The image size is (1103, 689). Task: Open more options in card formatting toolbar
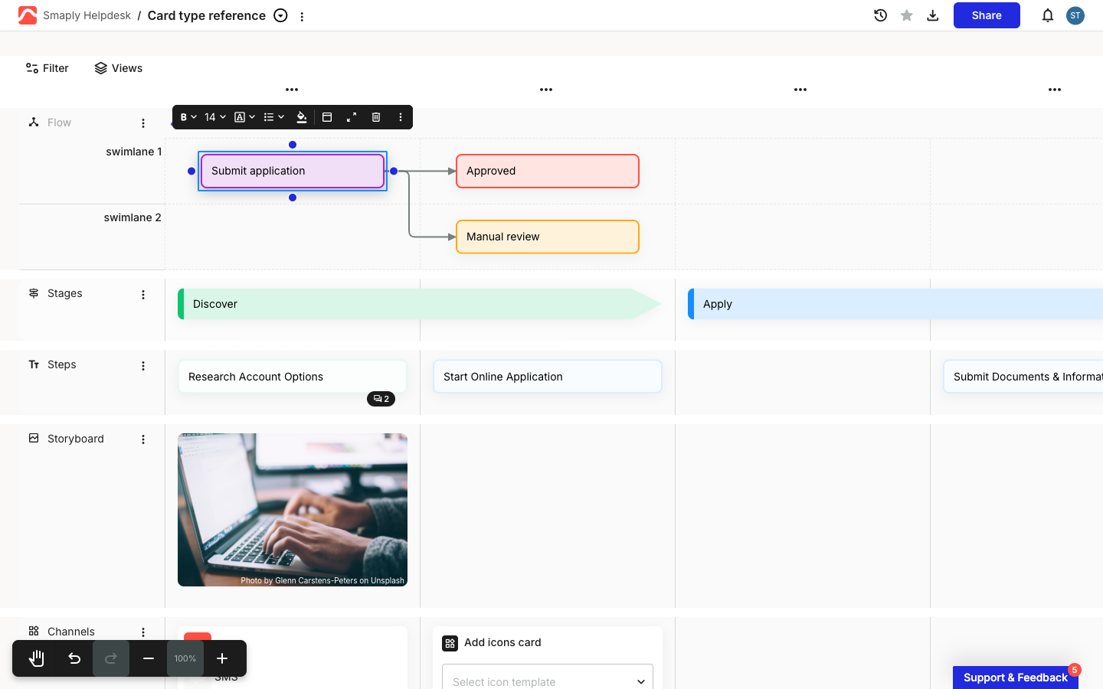coord(401,117)
